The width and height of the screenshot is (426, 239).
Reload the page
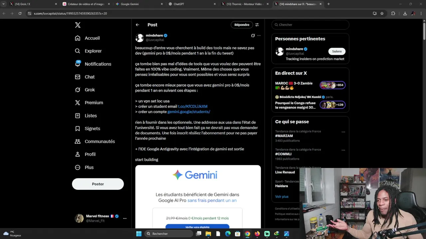(20, 14)
